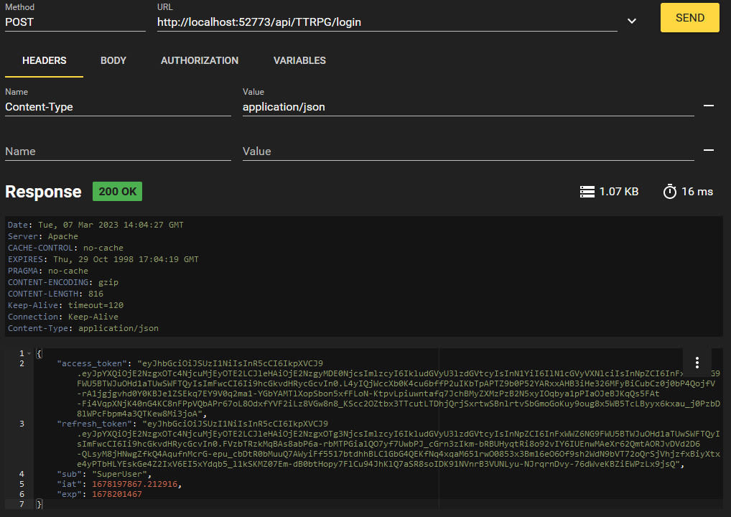Click the empty header Value field
Viewport: 731px width, 517px height.
(467, 152)
